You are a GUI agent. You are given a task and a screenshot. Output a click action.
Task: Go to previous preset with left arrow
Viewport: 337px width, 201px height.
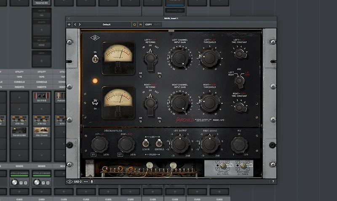click(x=75, y=24)
